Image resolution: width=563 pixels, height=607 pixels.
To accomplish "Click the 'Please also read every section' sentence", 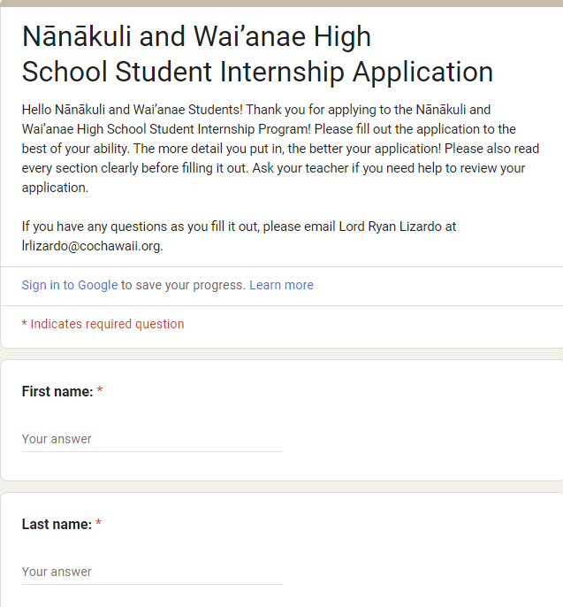I will click(x=280, y=158).
